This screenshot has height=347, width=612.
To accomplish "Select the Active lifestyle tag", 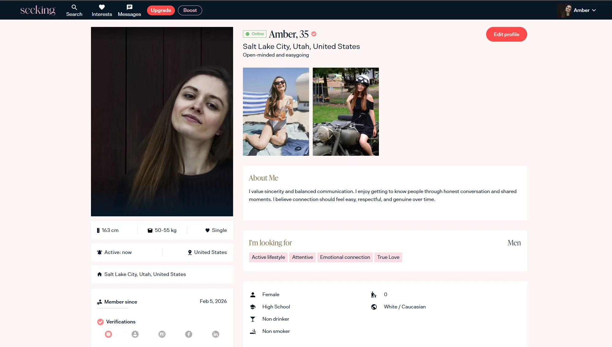I will (268, 257).
